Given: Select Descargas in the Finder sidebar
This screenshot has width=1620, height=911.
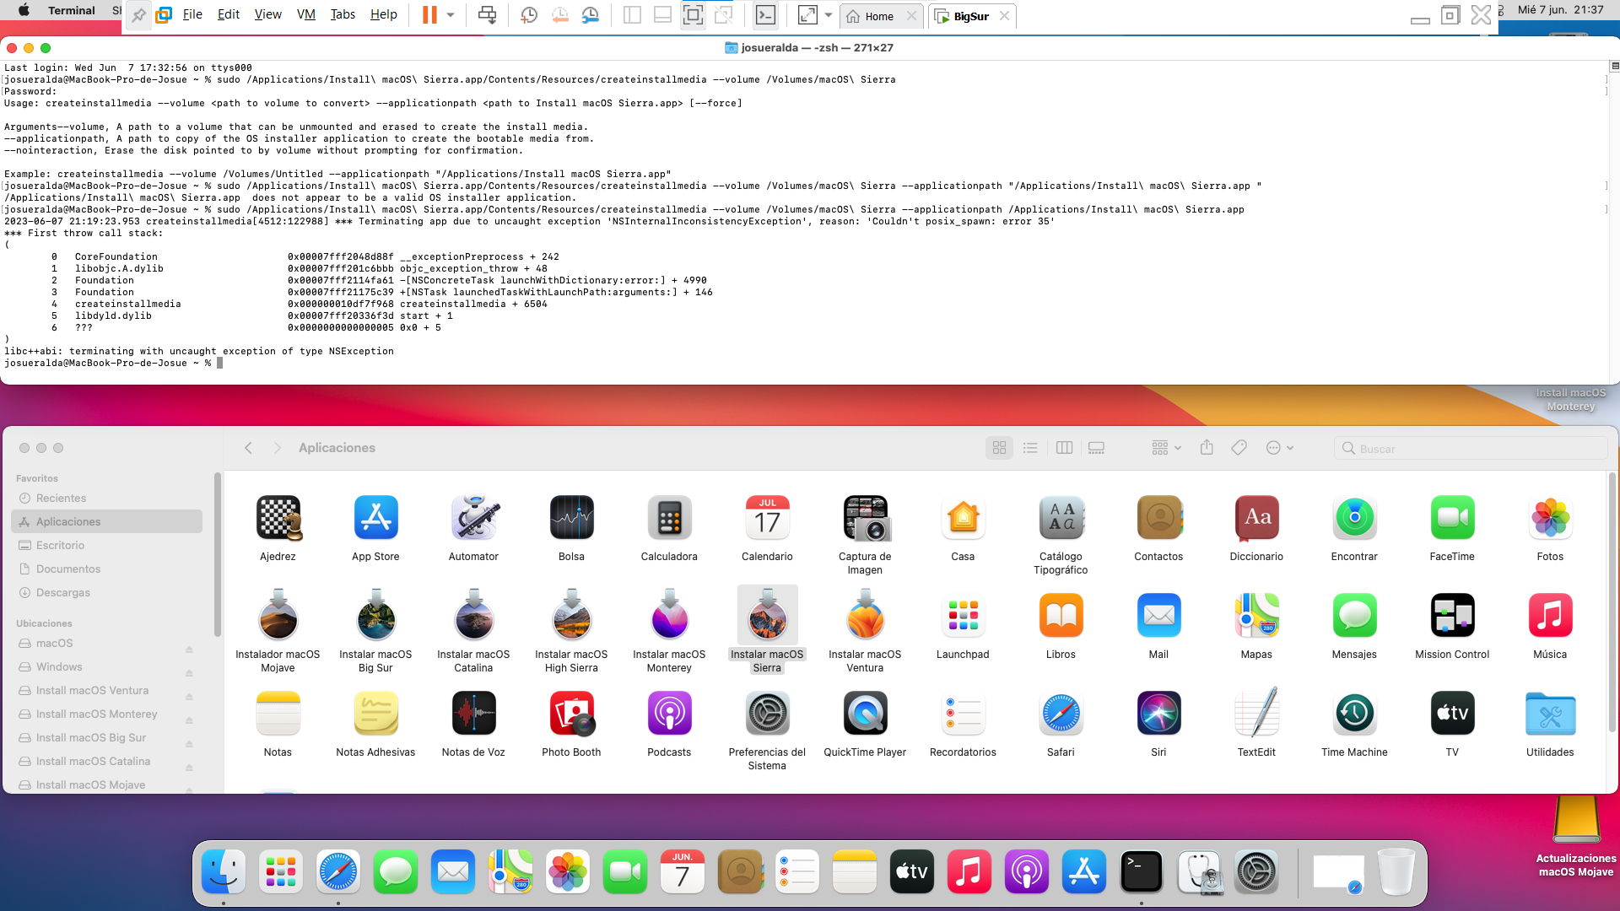Looking at the screenshot, I should pos(63,592).
